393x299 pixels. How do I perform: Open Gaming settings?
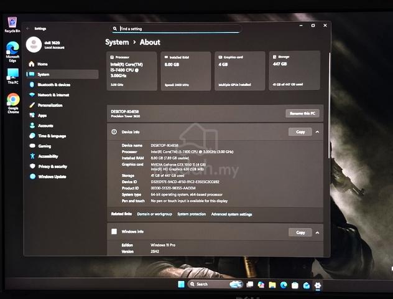point(62,146)
